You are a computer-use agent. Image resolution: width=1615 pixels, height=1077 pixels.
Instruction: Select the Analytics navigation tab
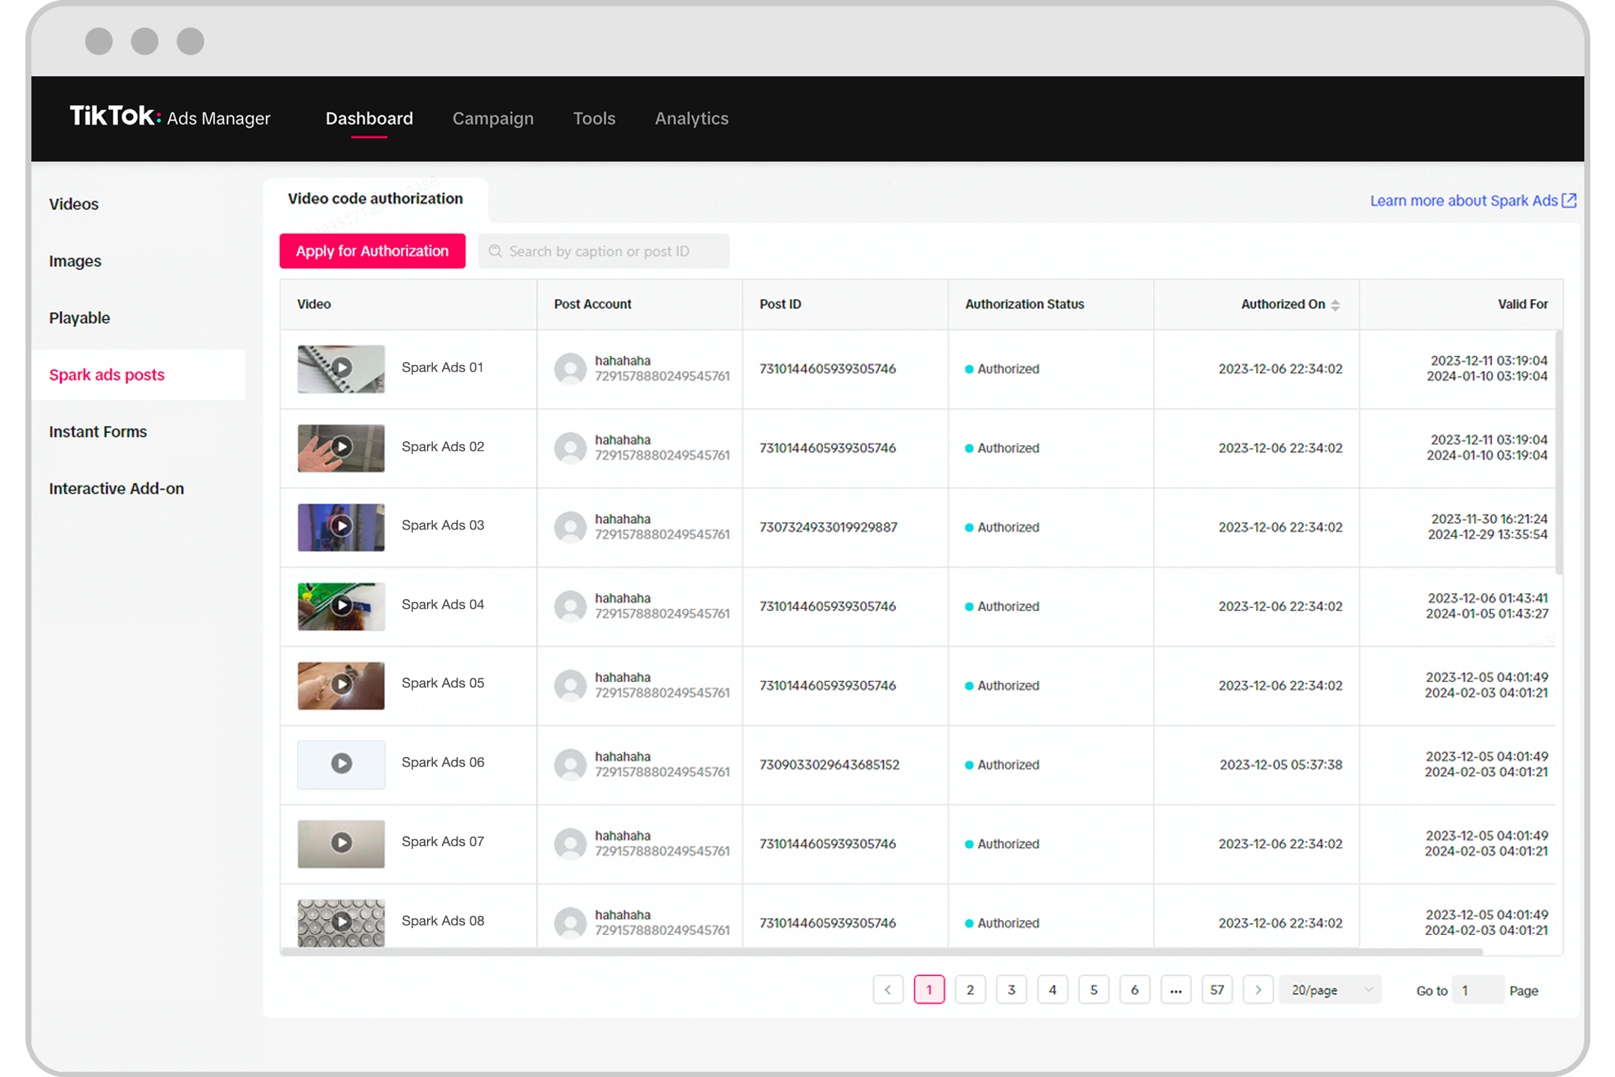[691, 118]
